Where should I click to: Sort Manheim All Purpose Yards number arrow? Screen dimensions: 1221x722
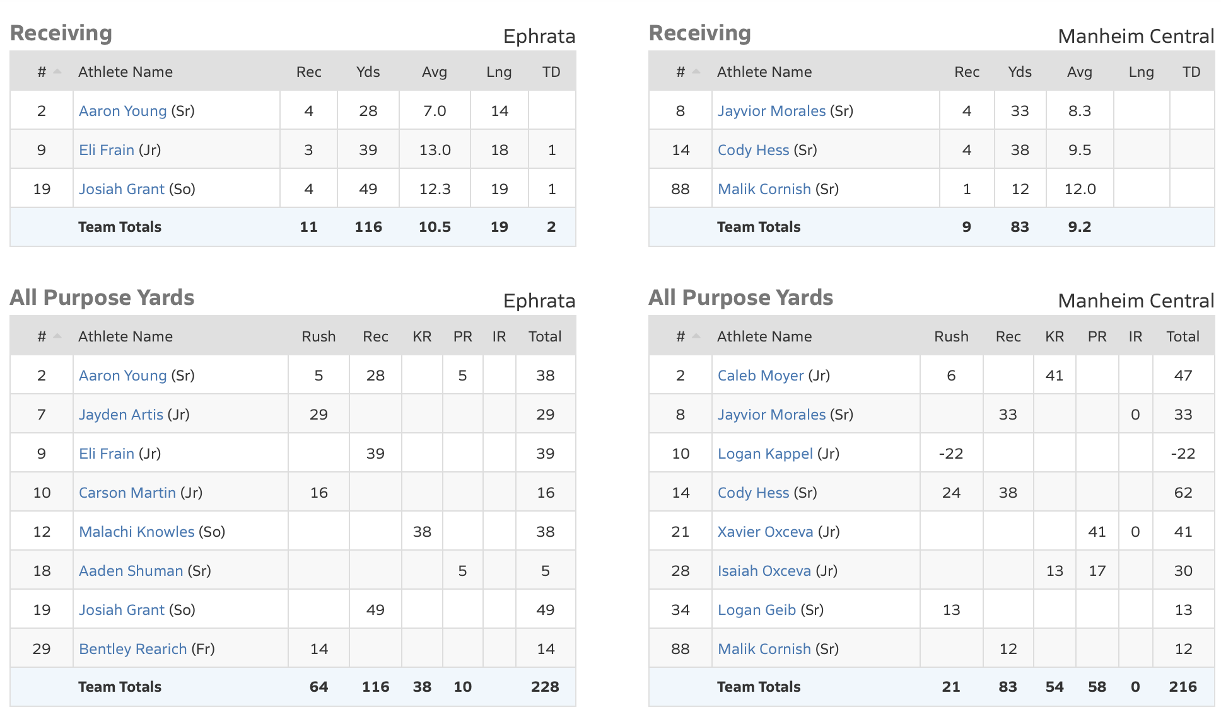[x=696, y=336]
